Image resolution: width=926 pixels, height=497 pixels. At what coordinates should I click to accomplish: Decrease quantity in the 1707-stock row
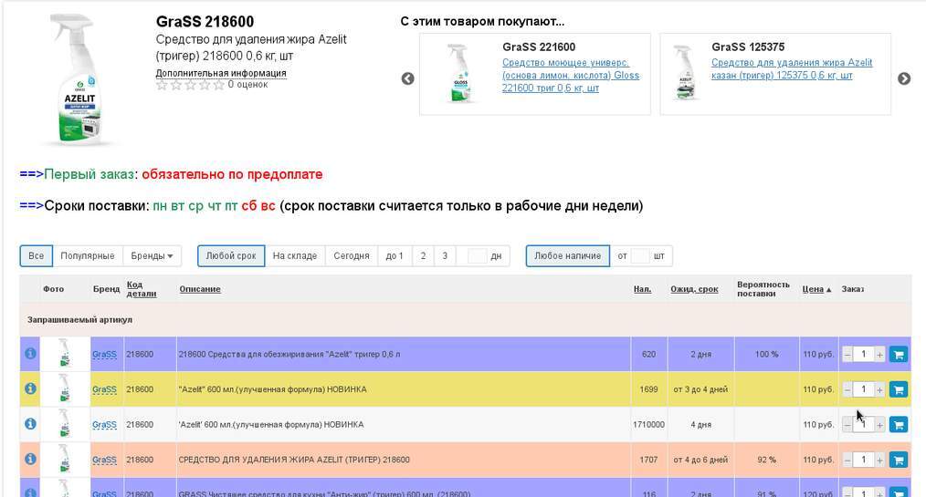point(847,460)
